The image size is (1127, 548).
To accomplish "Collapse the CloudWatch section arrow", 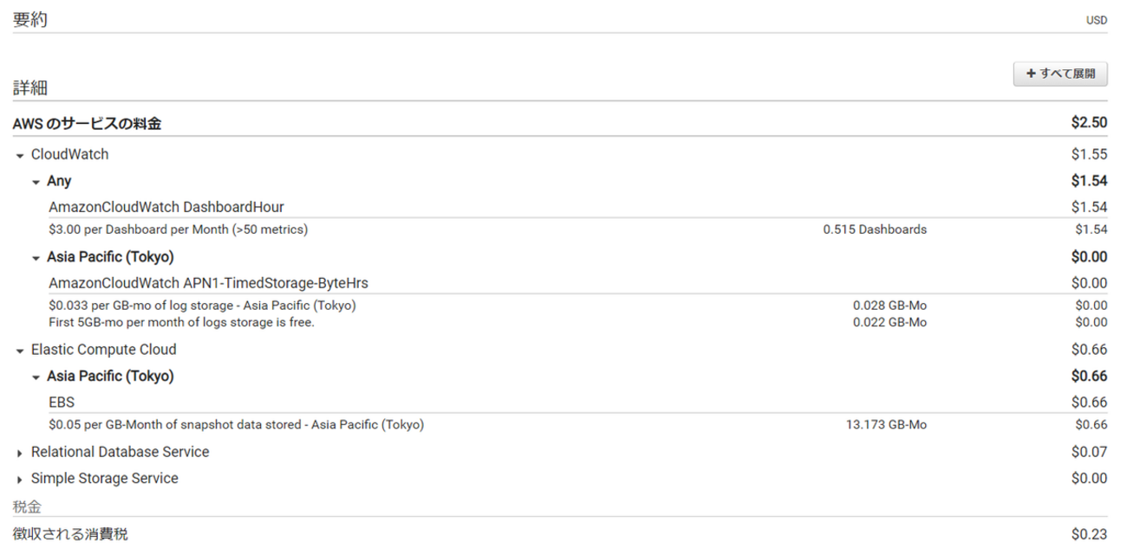I will pos(20,156).
